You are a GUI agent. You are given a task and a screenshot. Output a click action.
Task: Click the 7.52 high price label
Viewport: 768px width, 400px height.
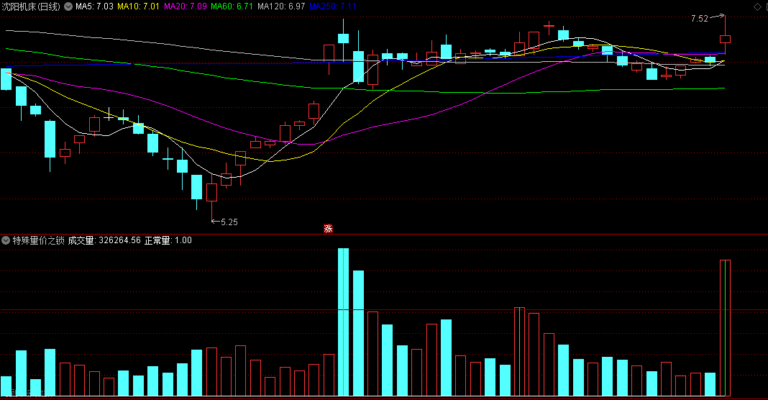tap(700, 19)
